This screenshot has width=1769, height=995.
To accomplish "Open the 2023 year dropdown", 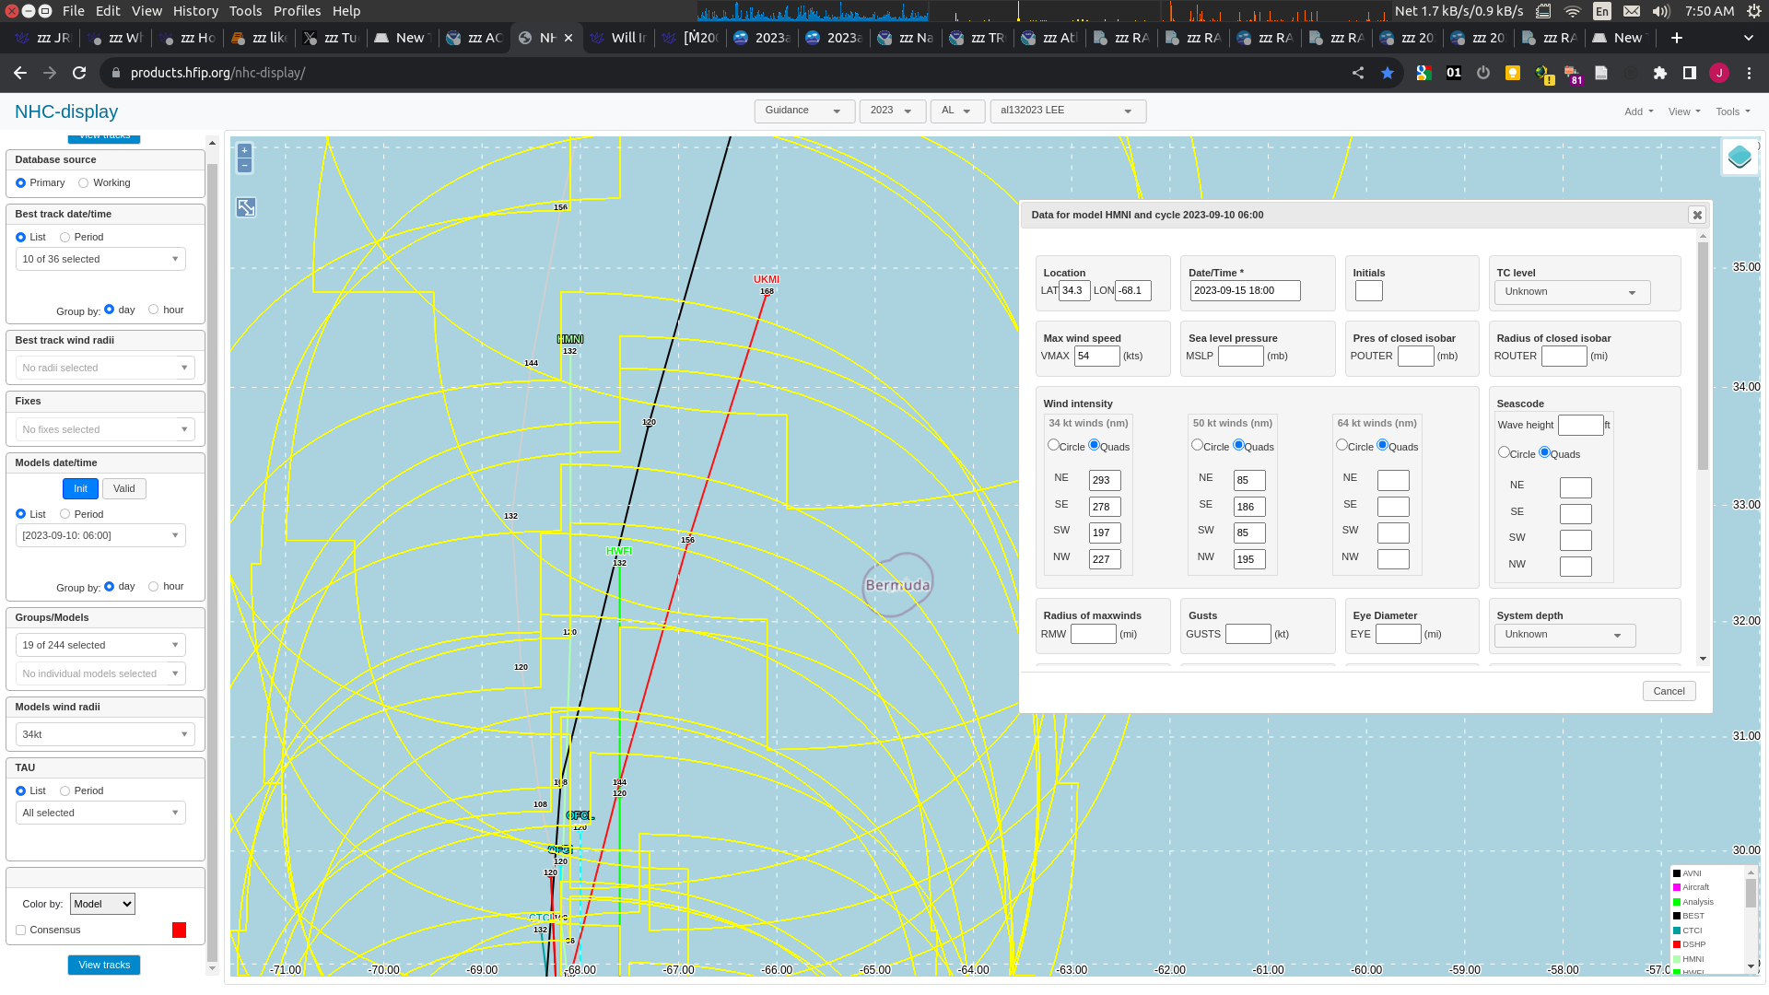I will (891, 111).
